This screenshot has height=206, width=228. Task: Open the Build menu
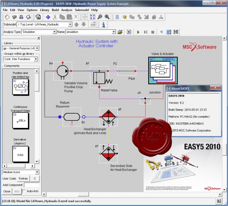click(55, 10)
